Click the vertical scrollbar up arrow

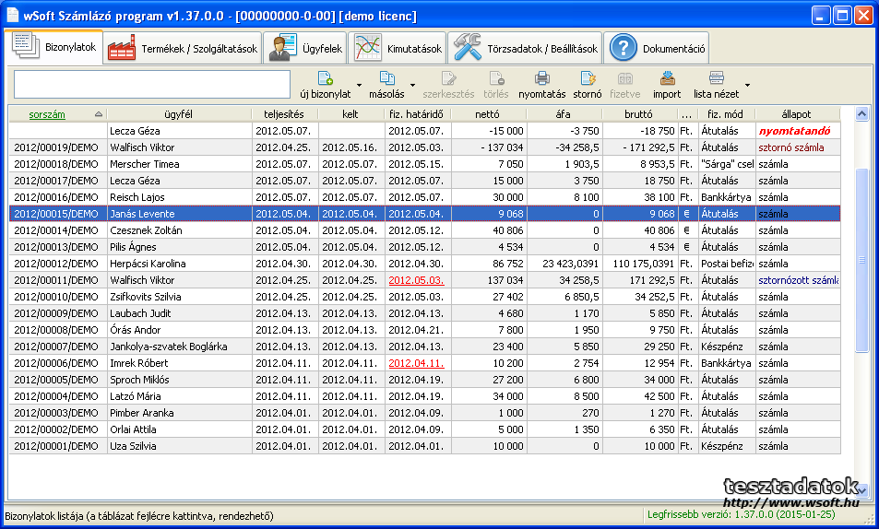[x=861, y=114]
